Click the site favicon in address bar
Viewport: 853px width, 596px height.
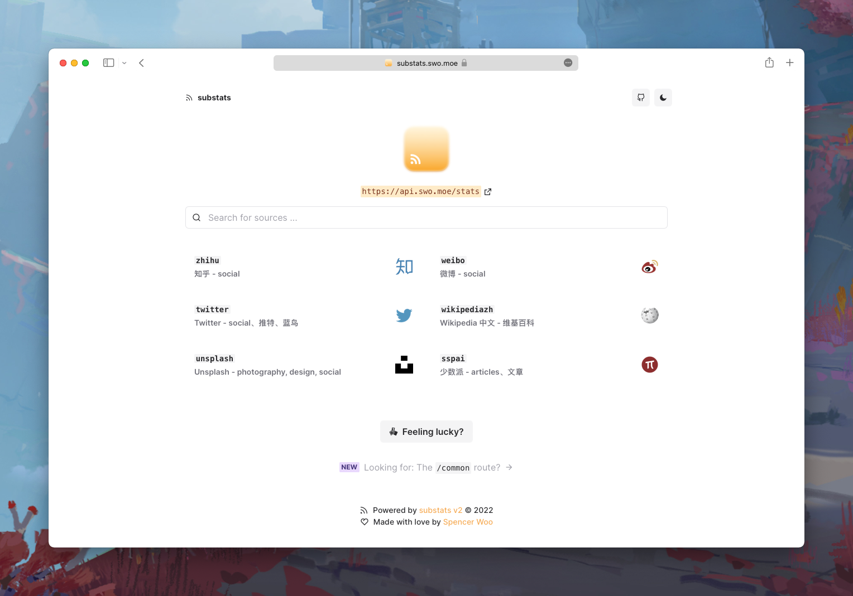click(x=389, y=63)
